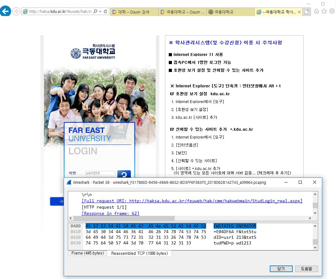Click the '2. [호환성 보기 설정]' step

[189, 109]
